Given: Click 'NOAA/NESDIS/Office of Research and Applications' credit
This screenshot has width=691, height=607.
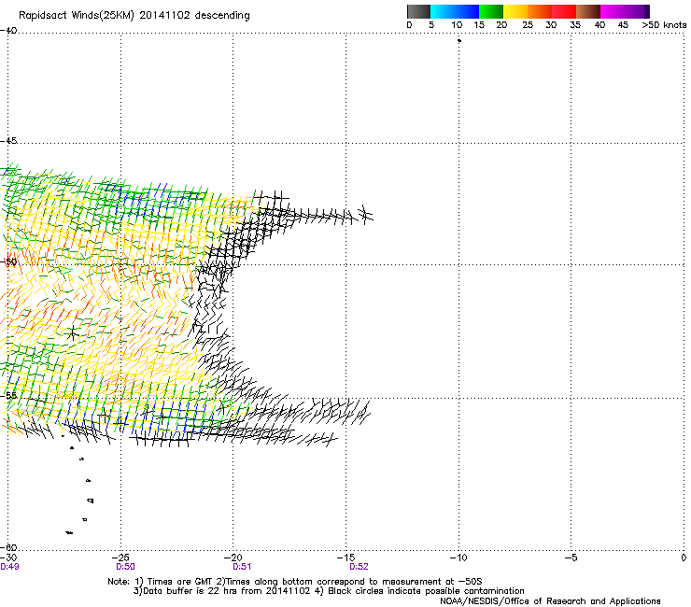Looking at the screenshot, I should (x=550, y=601).
